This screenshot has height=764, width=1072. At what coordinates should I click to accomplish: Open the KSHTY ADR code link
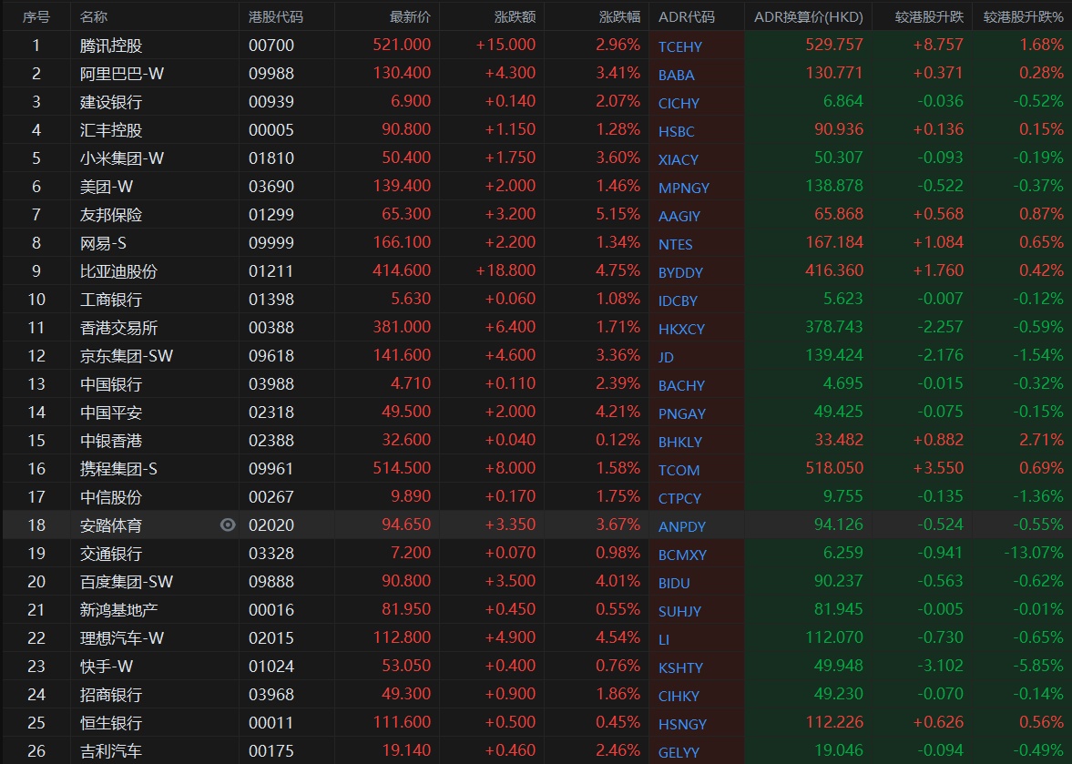[680, 667]
